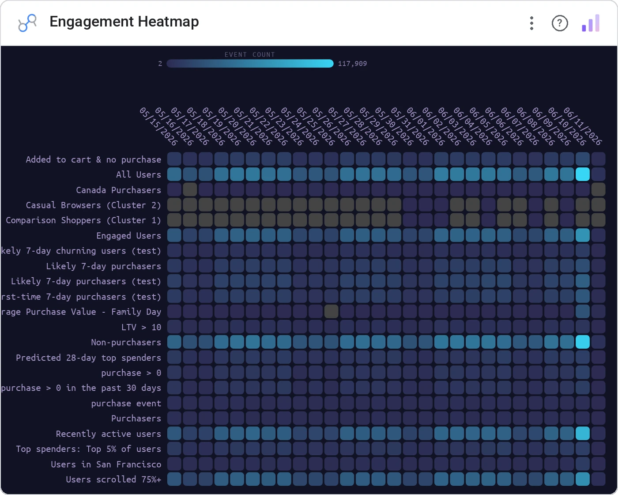Select the 'Users in San Francisco' row label
This screenshot has width=618, height=495.
(106, 464)
